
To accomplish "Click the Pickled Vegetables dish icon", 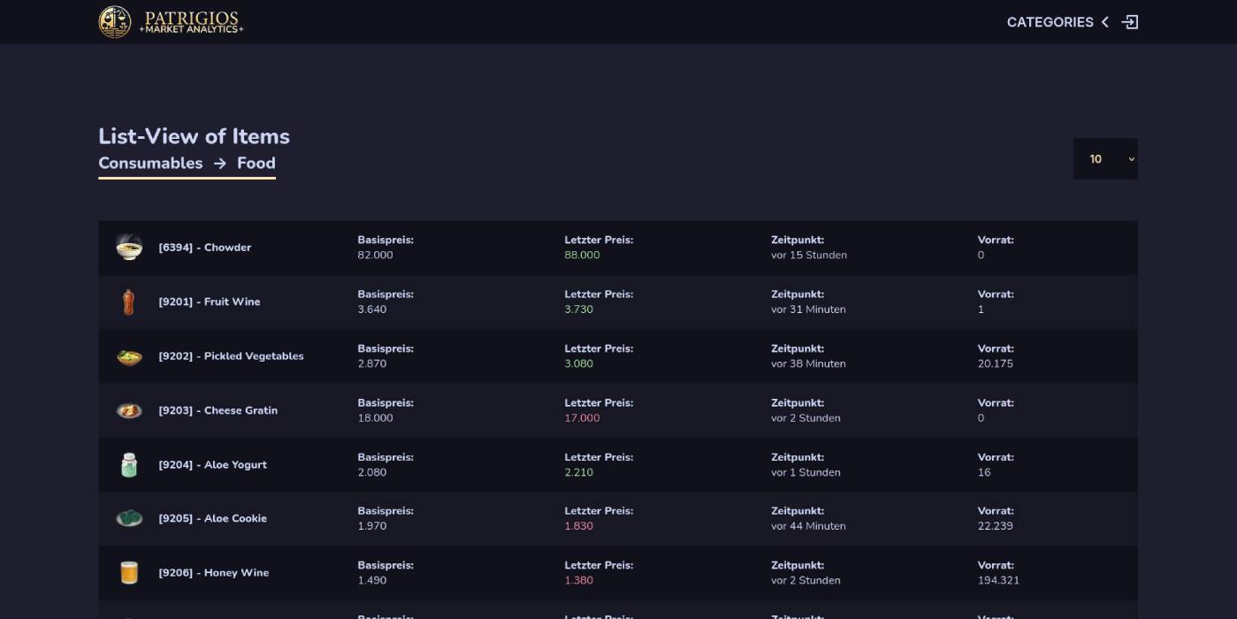I will (x=129, y=355).
